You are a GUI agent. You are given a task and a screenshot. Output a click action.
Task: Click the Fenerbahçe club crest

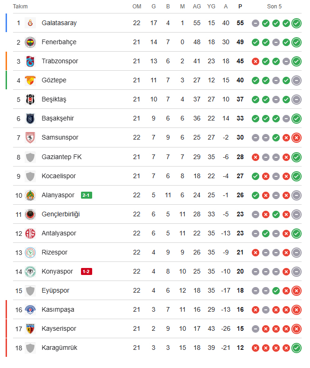[x=30, y=42]
